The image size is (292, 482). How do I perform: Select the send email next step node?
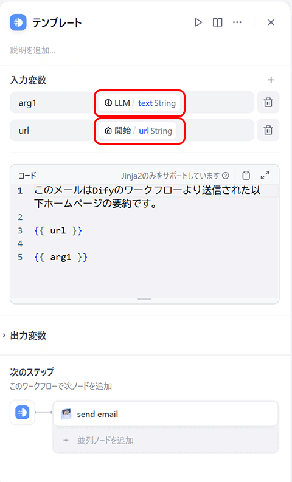point(165,414)
